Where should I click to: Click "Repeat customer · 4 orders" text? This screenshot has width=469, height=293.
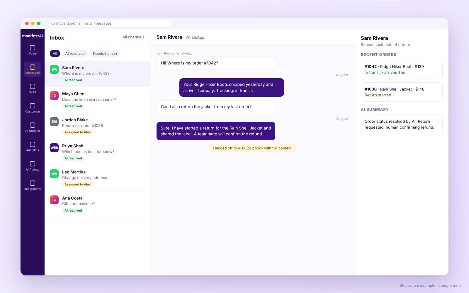point(385,45)
